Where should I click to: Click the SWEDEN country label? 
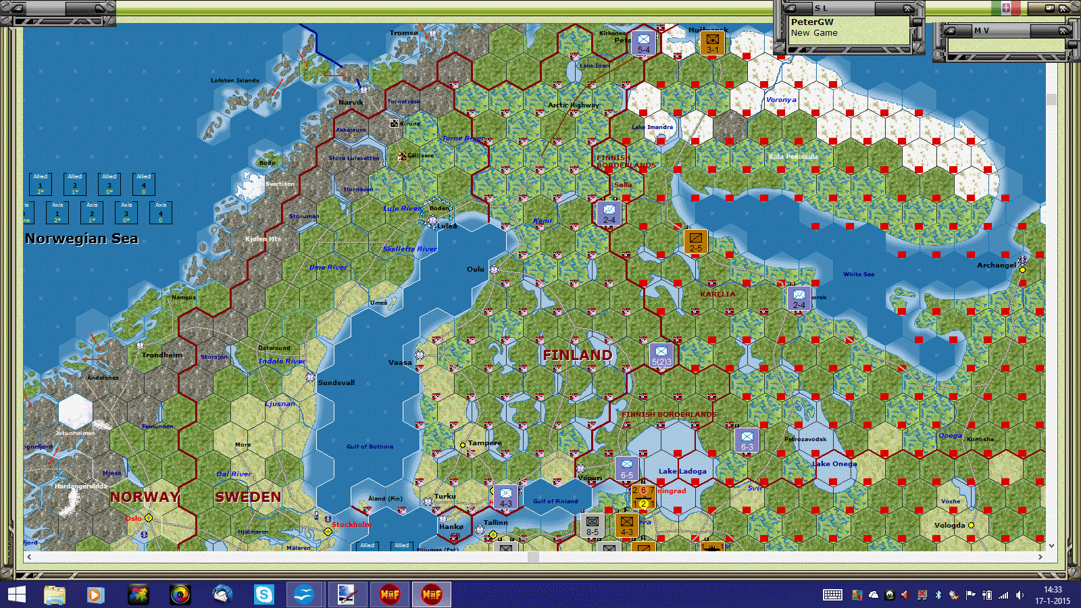tap(248, 497)
